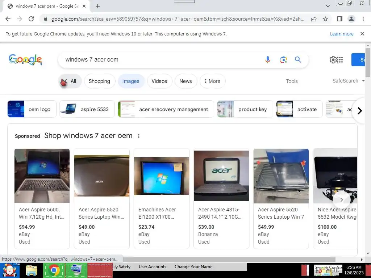Image resolution: width=371 pixels, height=278 pixels.
Task: Close the 'windows 7 acer oem' tab
Action: click(84, 7)
